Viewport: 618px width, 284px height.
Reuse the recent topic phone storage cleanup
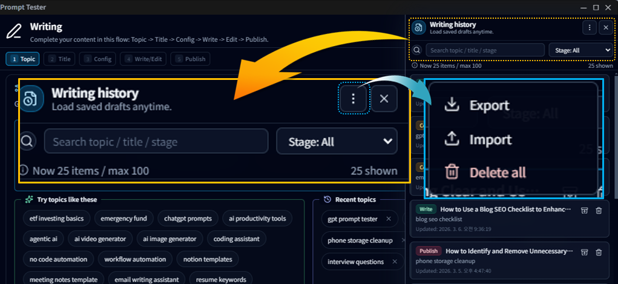(360, 240)
